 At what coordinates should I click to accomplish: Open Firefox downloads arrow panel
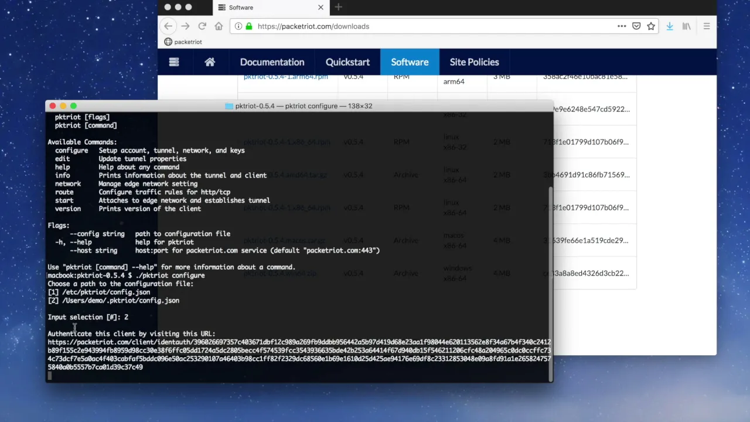(x=670, y=26)
